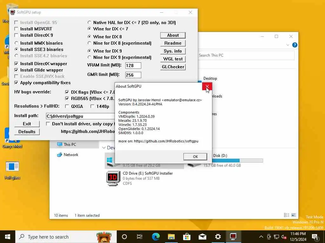This screenshot has height=243, width=325.
Task: Launch Microsoft Edge from the taskbar
Action: click(x=156, y=237)
